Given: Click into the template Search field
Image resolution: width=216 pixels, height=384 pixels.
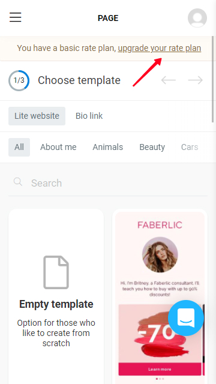Looking at the screenshot, I should [108, 183].
